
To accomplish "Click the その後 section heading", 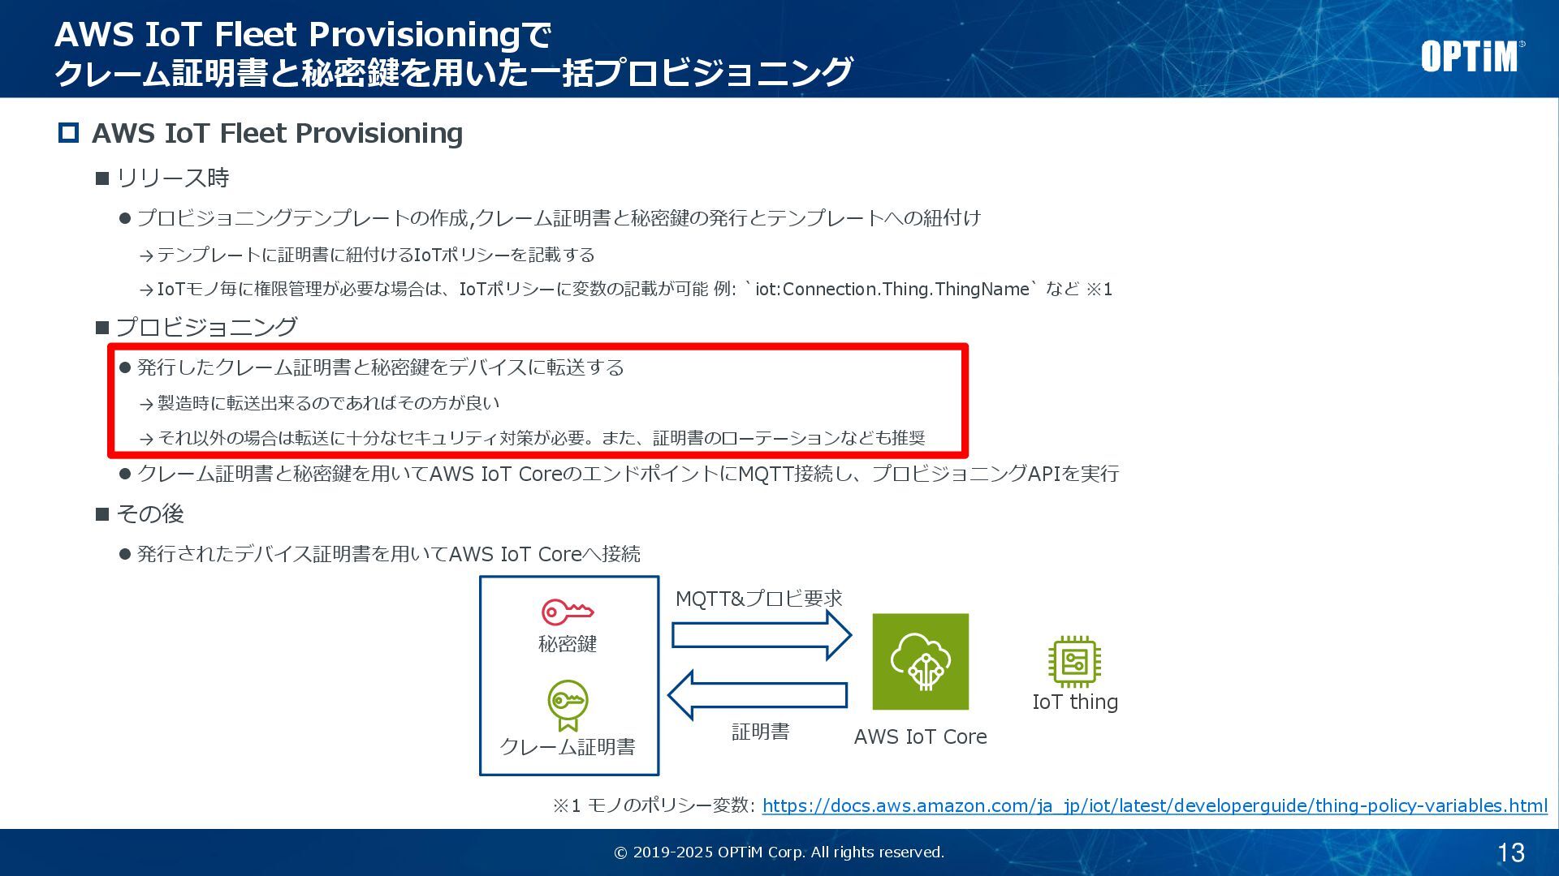I will (x=149, y=513).
